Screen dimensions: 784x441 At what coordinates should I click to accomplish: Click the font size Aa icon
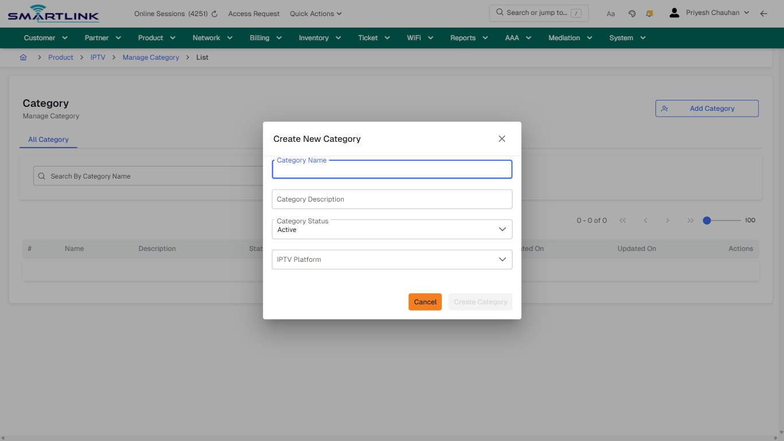click(x=610, y=13)
